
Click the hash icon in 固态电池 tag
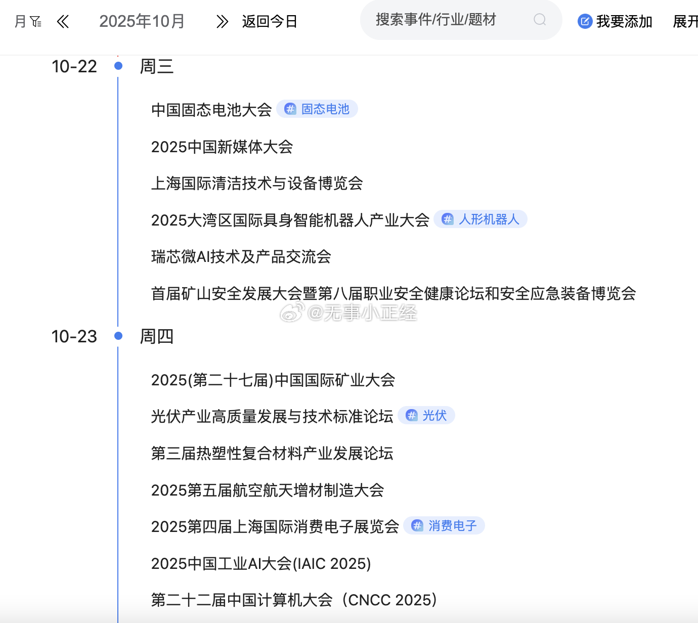pyautogui.click(x=290, y=109)
